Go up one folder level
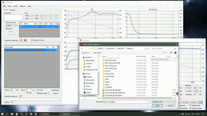This screenshot has height=116, width=207. click(91, 49)
